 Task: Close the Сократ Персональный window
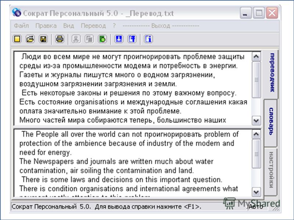(x=272, y=13)
